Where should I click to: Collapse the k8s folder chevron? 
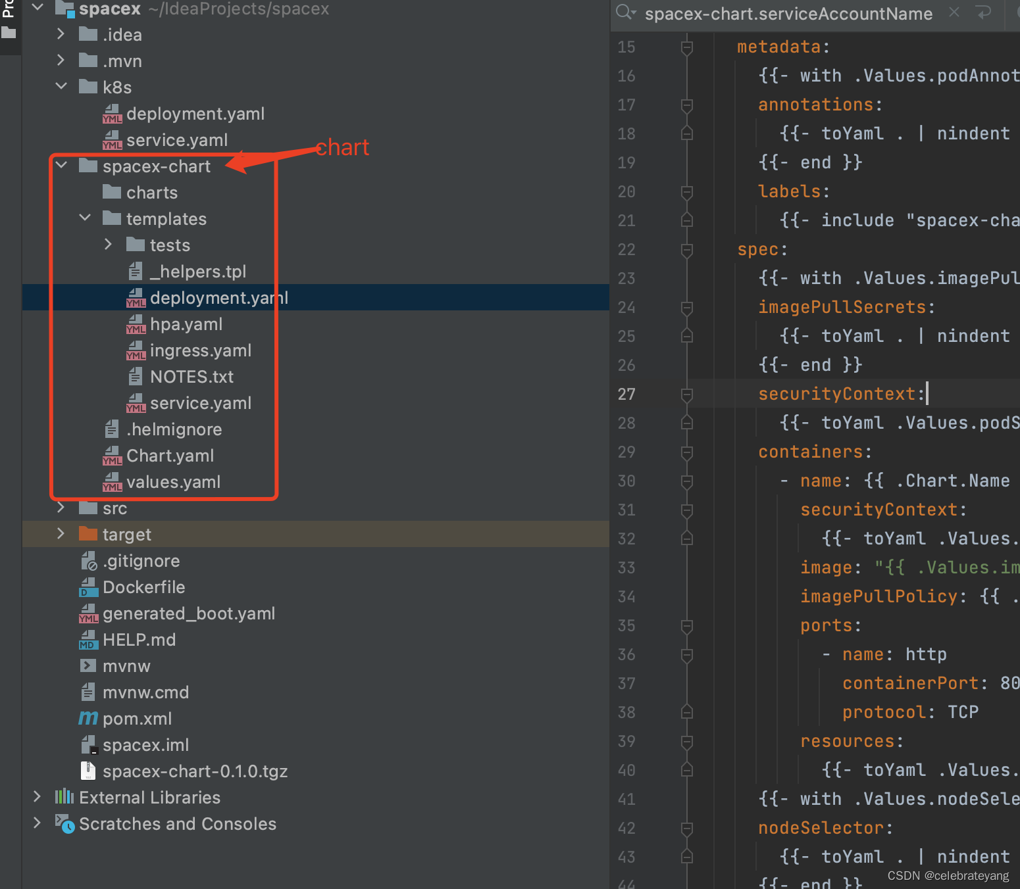[x=61, y=86]
